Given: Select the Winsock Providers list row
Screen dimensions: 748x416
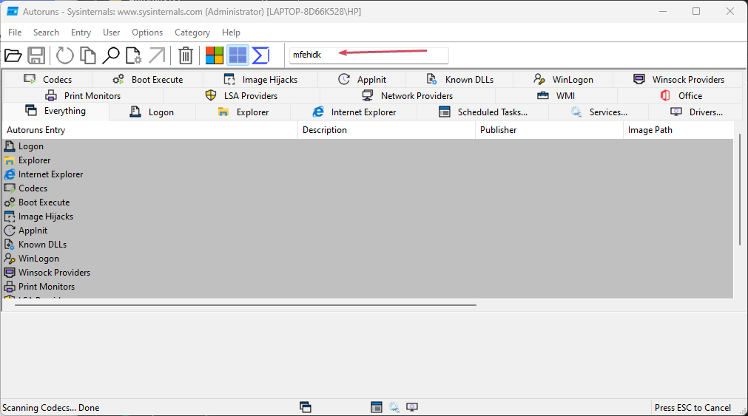Looking at the screenshot, I should pos(368,273).
